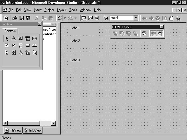Click the Home icon on toolbar
Viewport: 187px width, 140px height.
point(172,18)
